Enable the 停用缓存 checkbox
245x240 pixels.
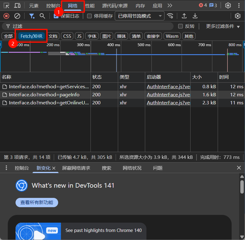click(90, 16)
